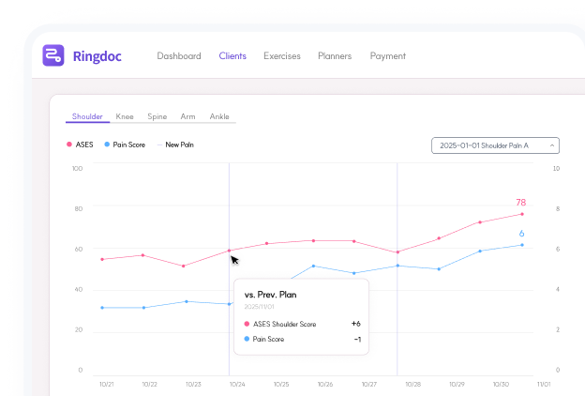Screen dimensions: 585x396
Task: Select the Shoulder tab
Action: (87, 117)
